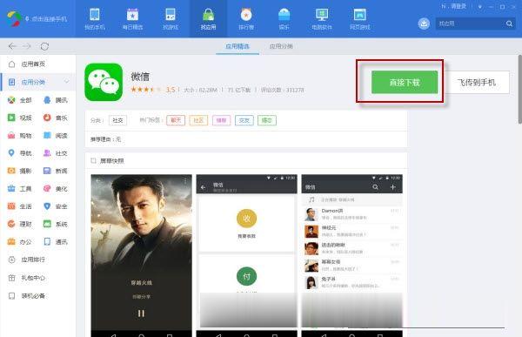This screenshot has height=337, width=522.
Task: Select the 腾讯 Tencent category
Action: click(x=56, y=100)
